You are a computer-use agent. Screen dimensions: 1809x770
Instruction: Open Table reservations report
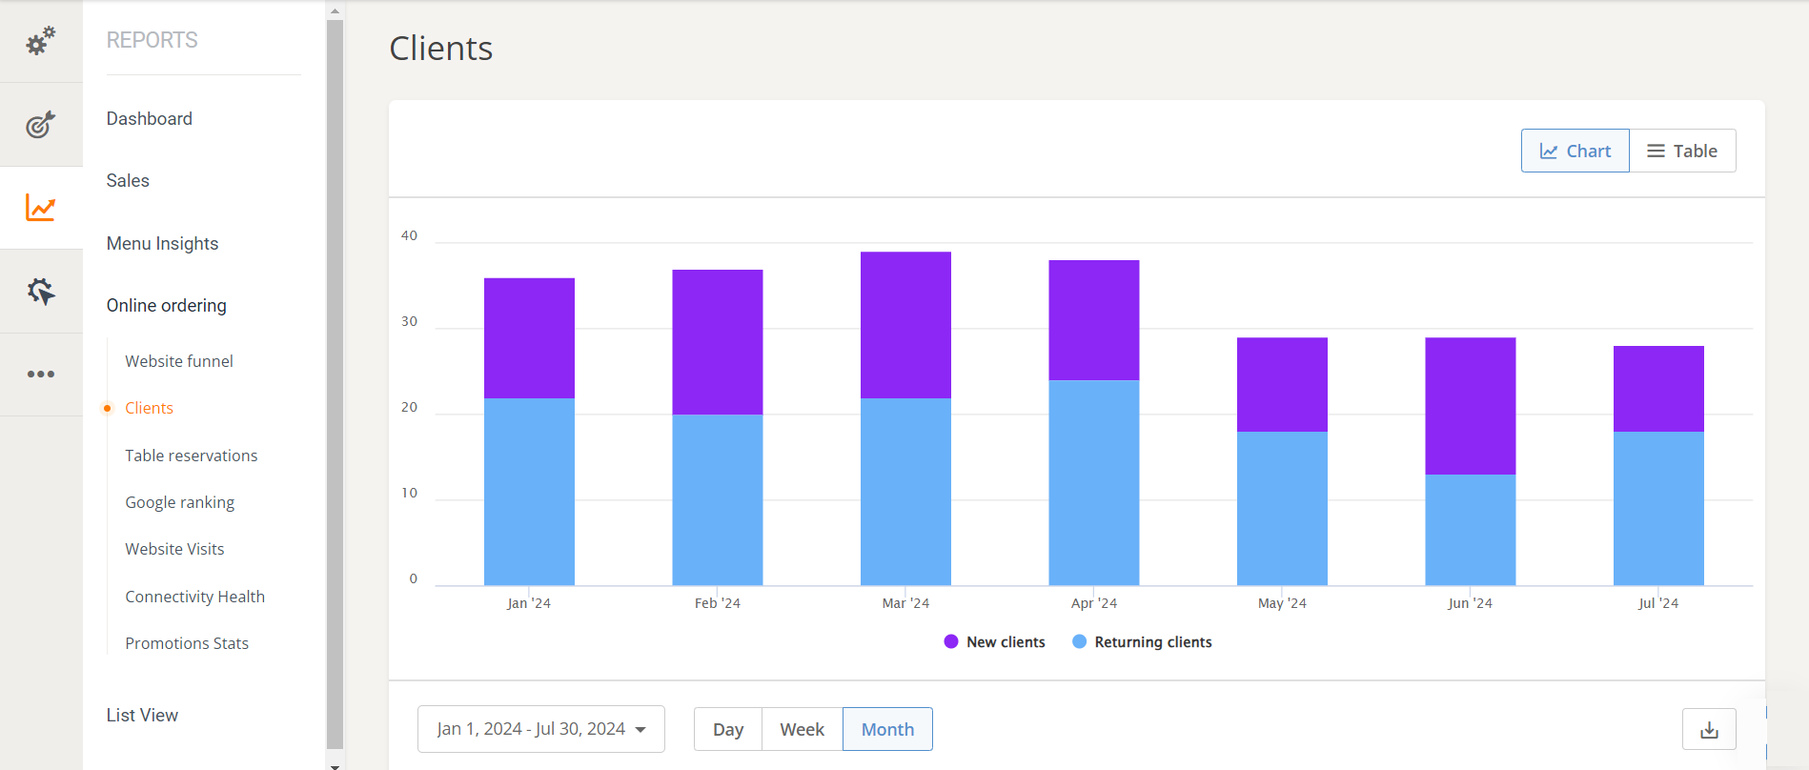191,456
